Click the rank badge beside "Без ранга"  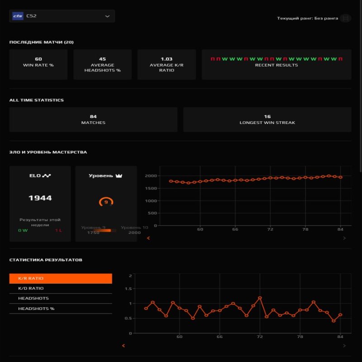click(345, 18)
